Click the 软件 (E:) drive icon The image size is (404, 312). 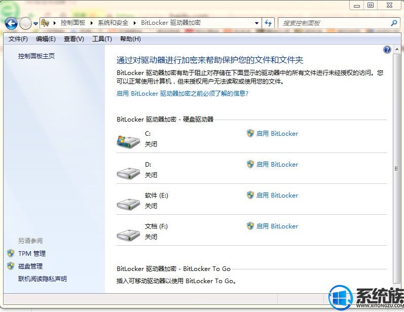(x=128, y=204)
